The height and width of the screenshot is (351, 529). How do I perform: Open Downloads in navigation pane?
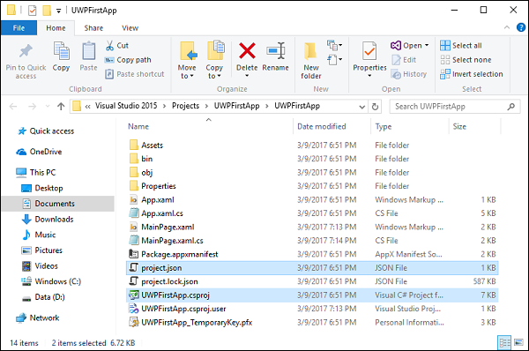pyautogui.click(x=48, y=220)
